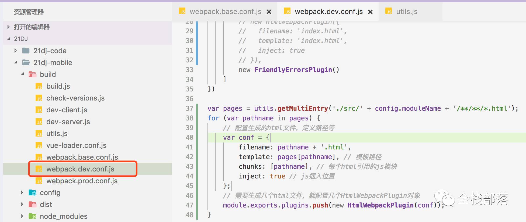Click JS icon on webpack.base.conf.js tab
Screen dimensions: 526x222
182,11
